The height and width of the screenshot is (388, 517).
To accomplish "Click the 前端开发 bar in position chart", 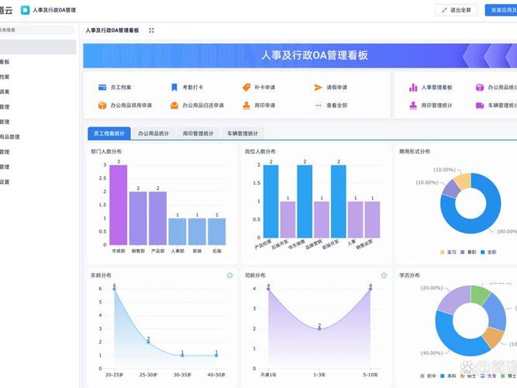I will tap(339, 201).
